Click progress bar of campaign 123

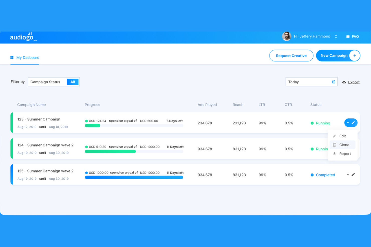(134, 126)
